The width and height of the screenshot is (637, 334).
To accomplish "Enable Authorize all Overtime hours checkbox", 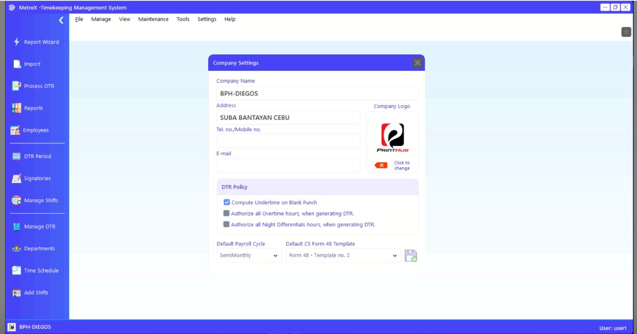I will coord(227,213).
